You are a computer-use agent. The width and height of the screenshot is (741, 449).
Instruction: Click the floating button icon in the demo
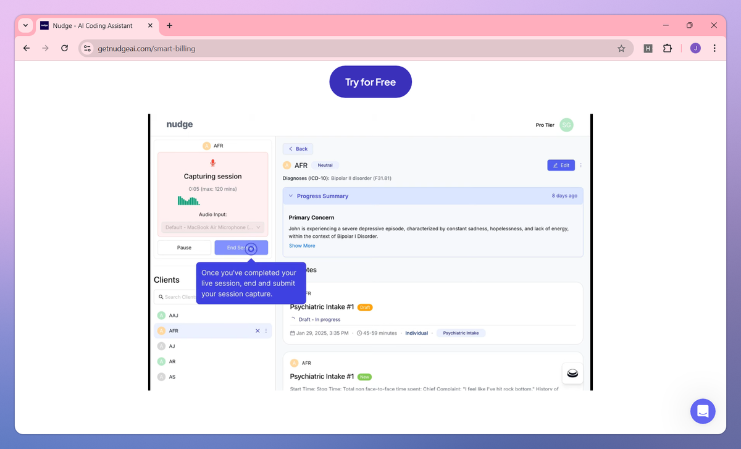click(x=572, y=373)
